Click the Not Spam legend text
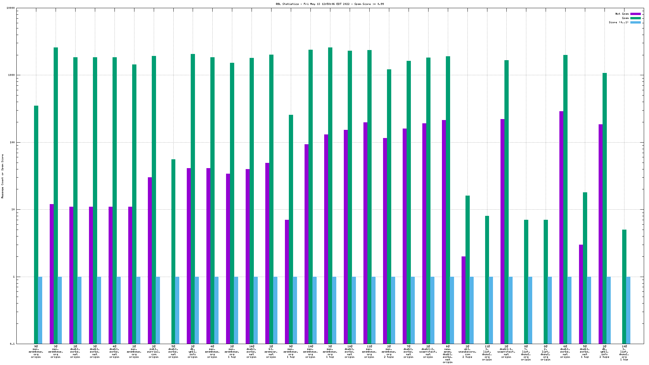Viewport: 649px width, 365px height. (622, 14)
